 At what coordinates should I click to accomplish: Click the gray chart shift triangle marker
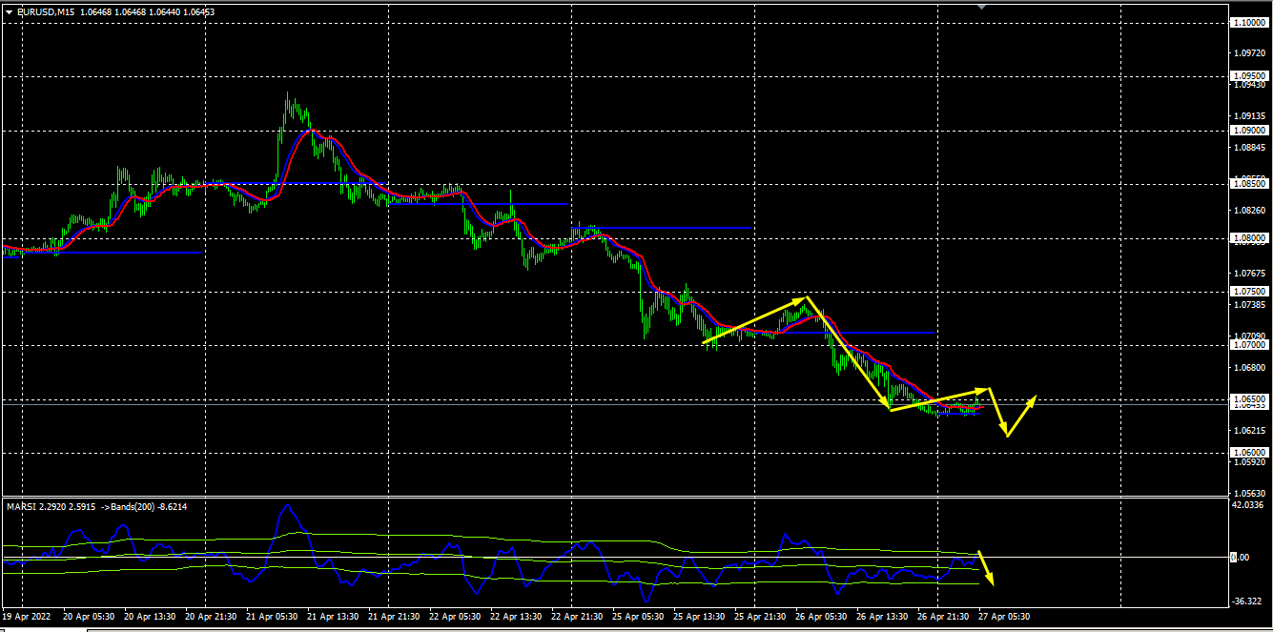pyautogui.click(x=982, y=6)
